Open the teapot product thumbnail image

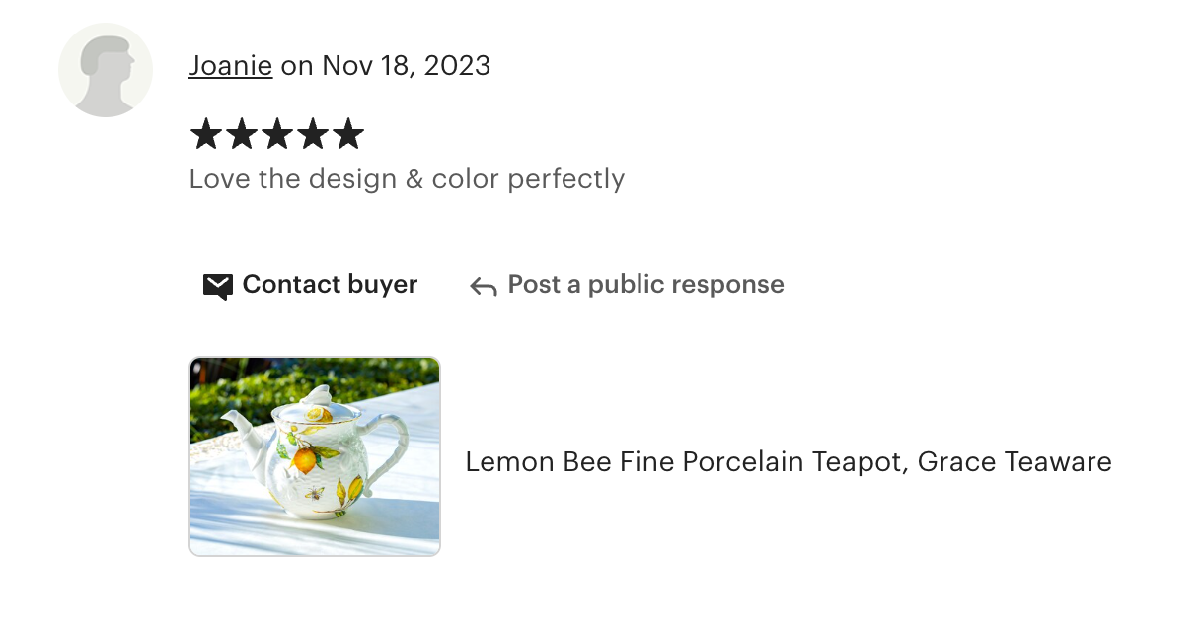[x=315, y=456]
